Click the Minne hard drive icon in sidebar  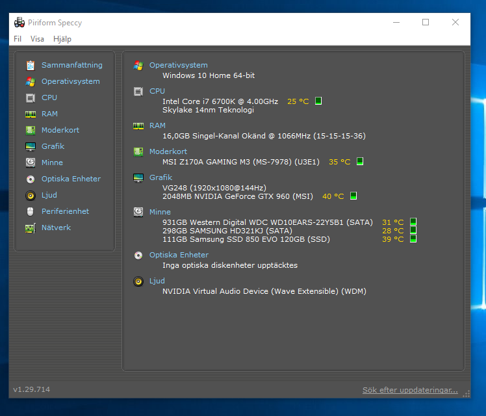click(31, 162)
